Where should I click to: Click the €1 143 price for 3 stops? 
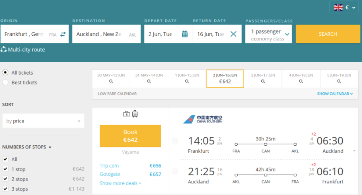(x=77, y=189)
